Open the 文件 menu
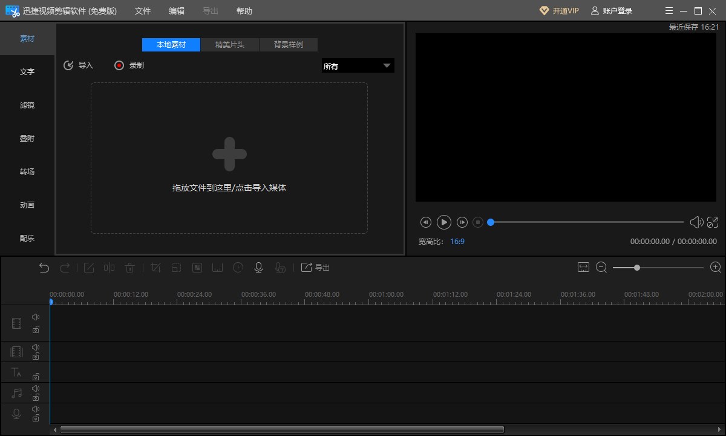726x436 pixels. click(x=143, y=11)
